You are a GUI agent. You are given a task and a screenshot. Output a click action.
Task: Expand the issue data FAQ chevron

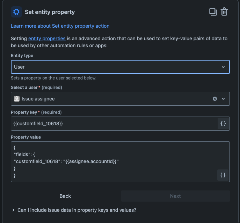(x=14, y=210)
